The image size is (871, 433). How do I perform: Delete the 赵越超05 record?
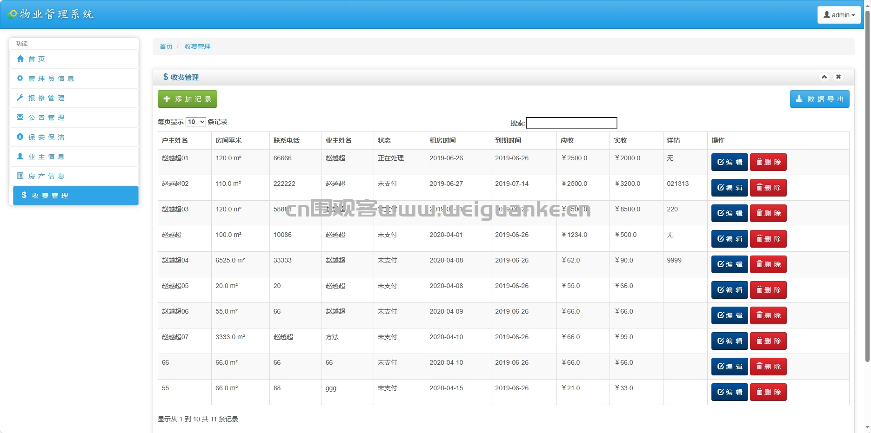tap(768, 290)
